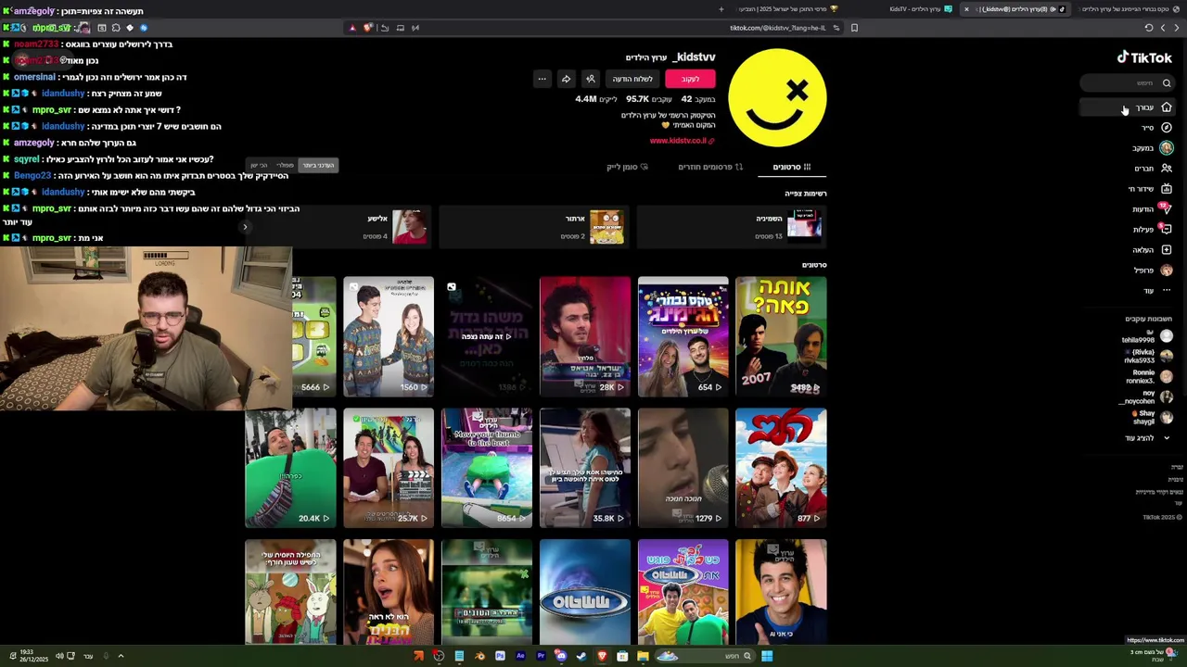
Task: Open the video showing 35.8K views
Action: pyautogui.click(x=584, y=468)
